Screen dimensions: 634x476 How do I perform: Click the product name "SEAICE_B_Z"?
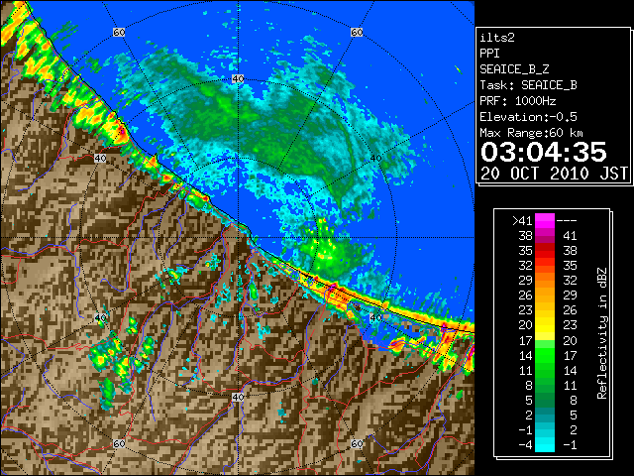[x=514, y=69]
